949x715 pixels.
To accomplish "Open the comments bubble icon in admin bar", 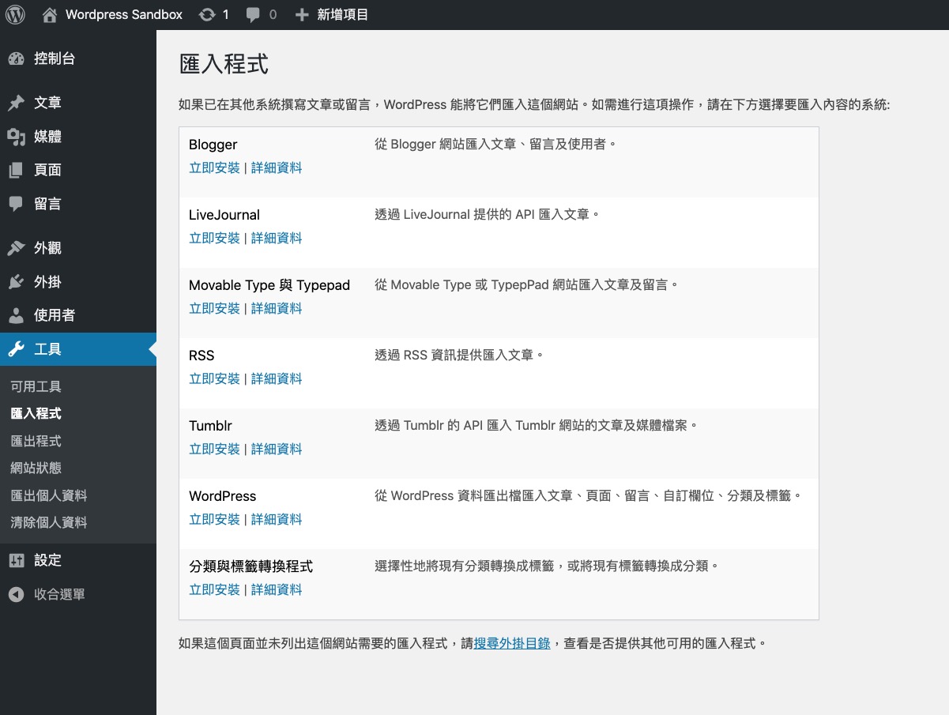I will coord(253,14).
